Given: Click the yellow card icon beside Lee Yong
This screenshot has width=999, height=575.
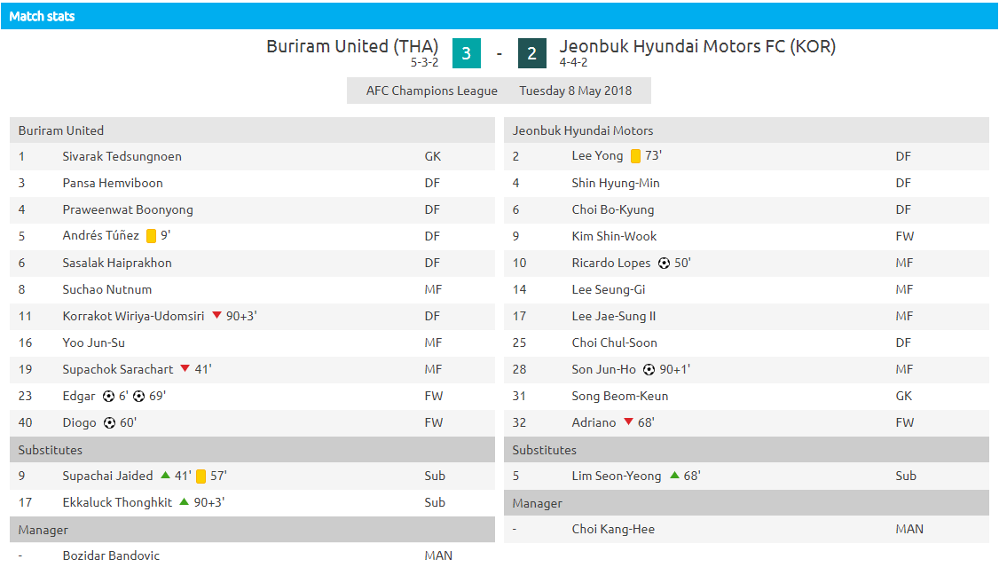Looking at the screenshot, I should click(x=635, y=156).
